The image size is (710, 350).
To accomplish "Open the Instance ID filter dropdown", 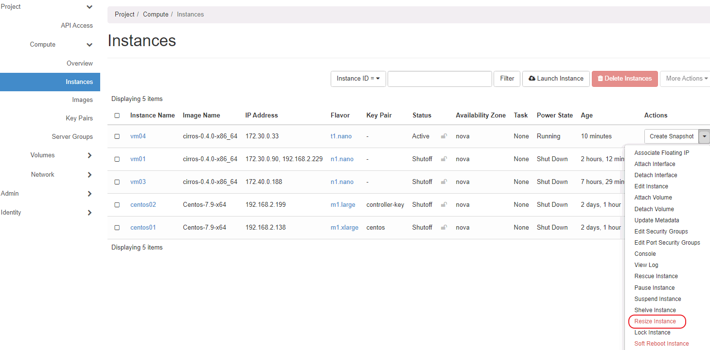I will pyautogui.click(x=358, y=79).
